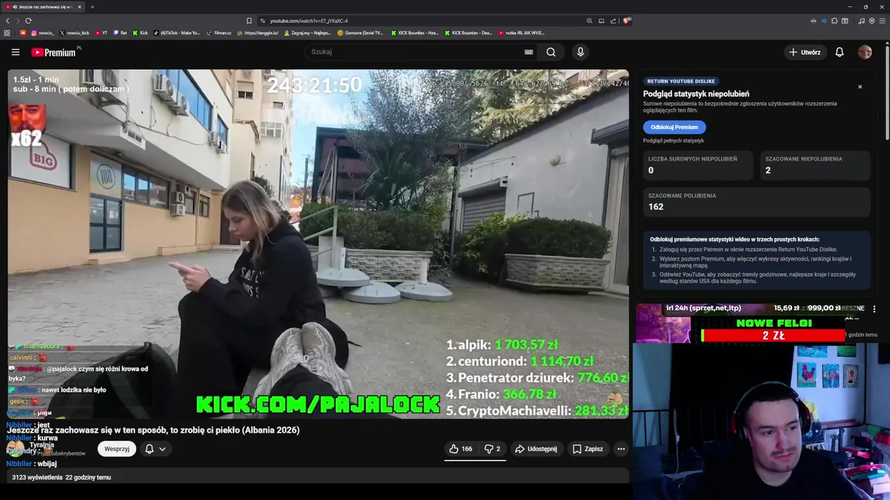
Task: Open the Zagraj.my bookmark
Action: click(307, 33)
